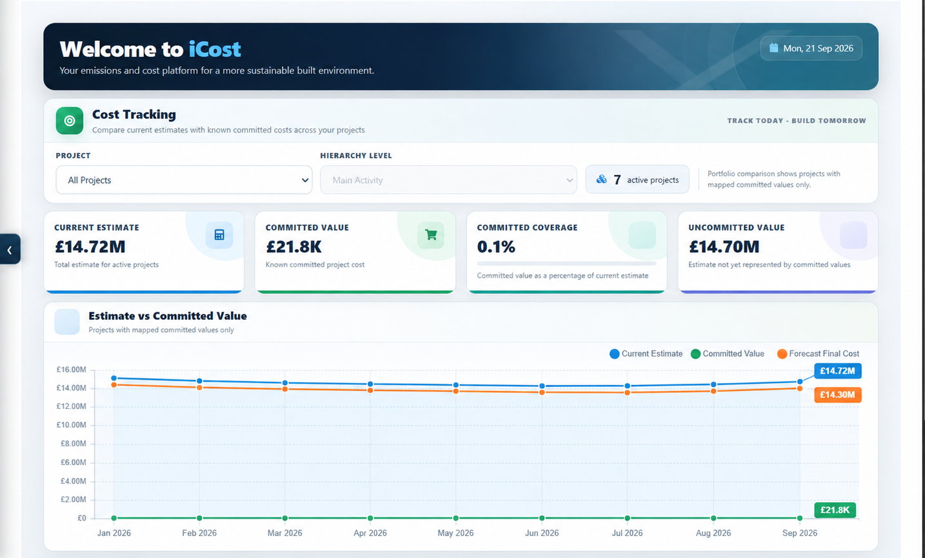Click the active projects cubes icon
Image resolution: width=925 pixels, height=558 pixels.
(601, 179)
